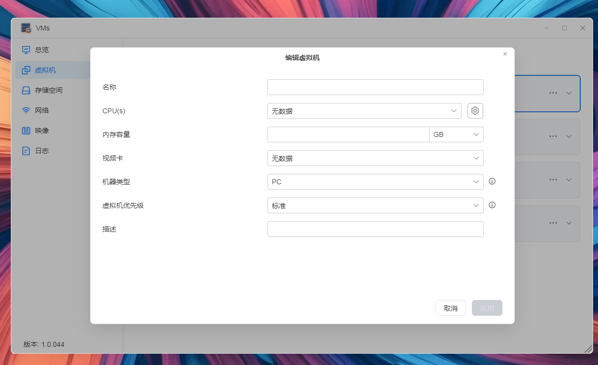Click the 编辑虚拟机 dialog title

tap(302, 58)
